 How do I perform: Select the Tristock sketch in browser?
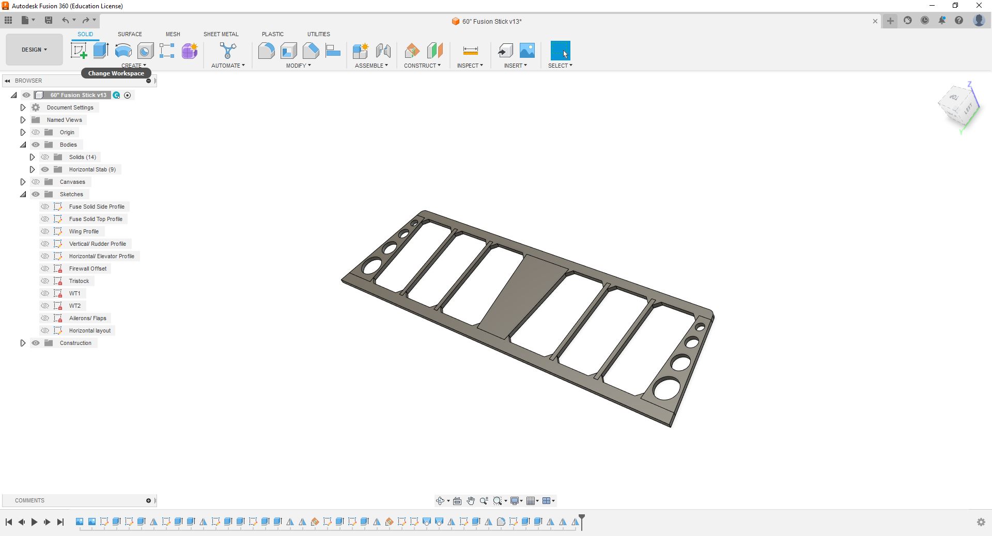(x=79, y=281)
